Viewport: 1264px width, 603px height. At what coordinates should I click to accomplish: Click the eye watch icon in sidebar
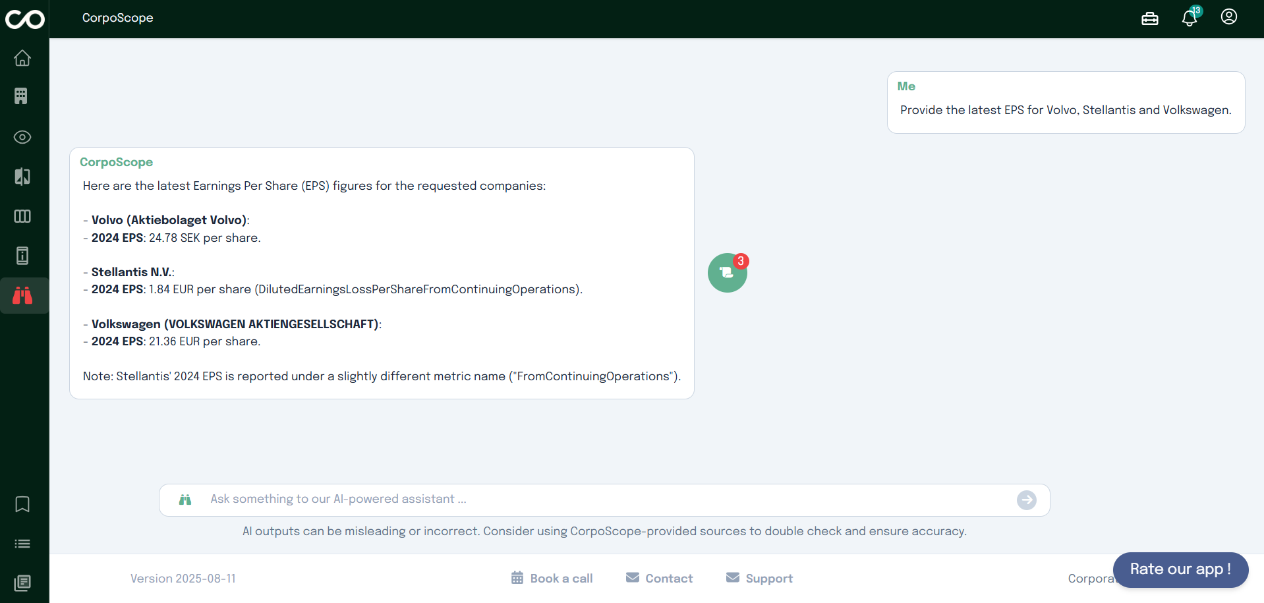22,137
